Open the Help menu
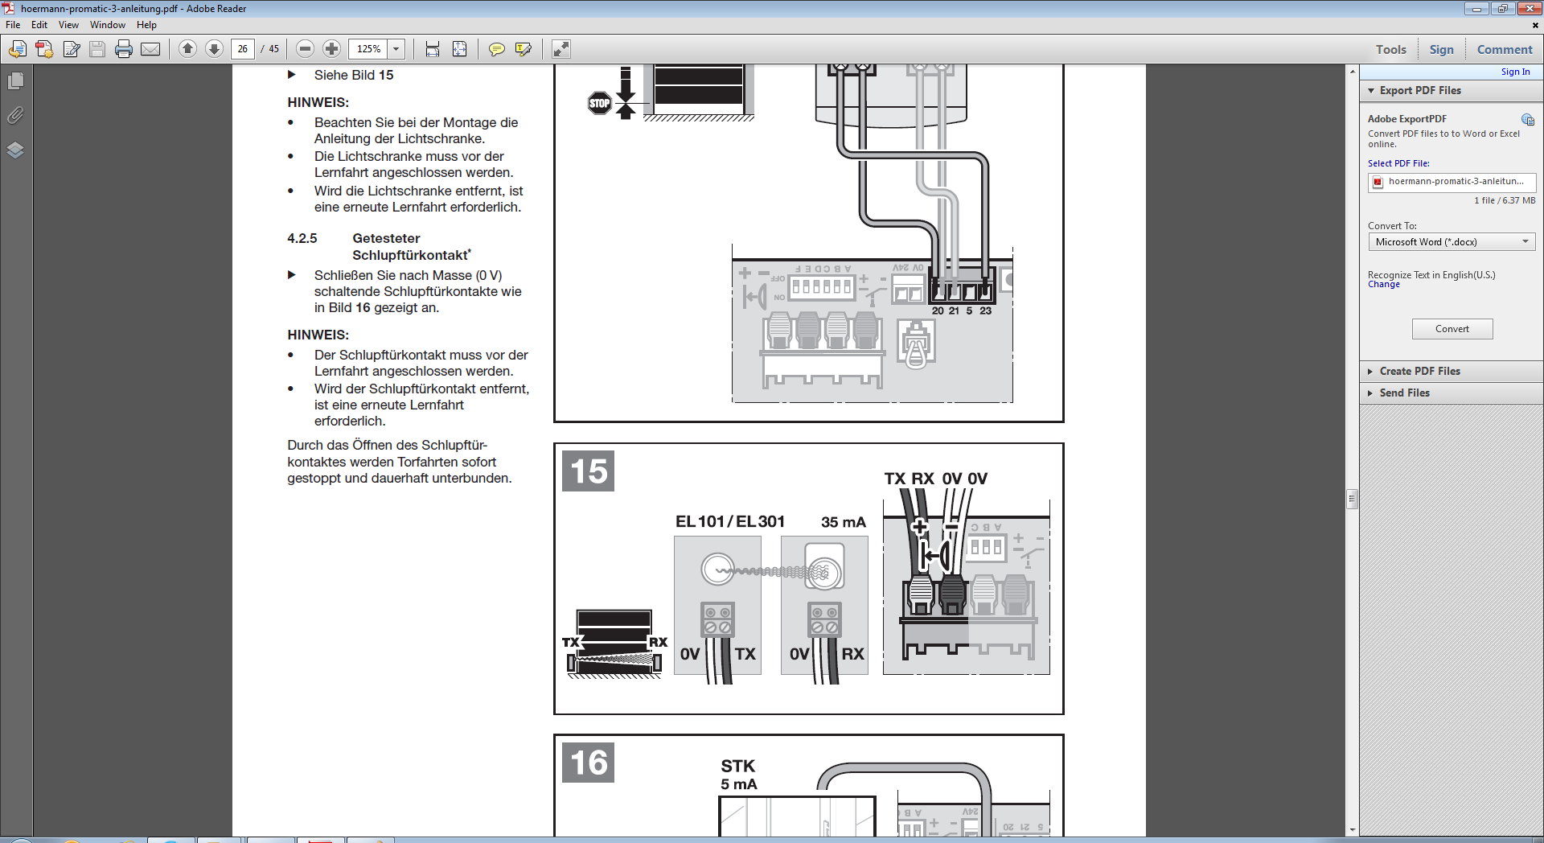Screen dimensions: 1544x843 click(x=146, y=25)
